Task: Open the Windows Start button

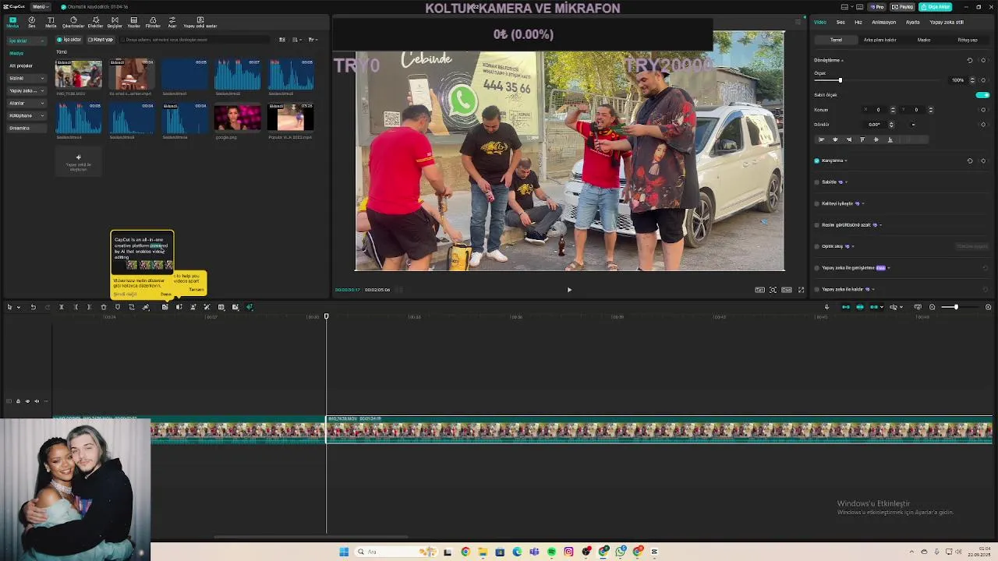Action: [344, 552]
